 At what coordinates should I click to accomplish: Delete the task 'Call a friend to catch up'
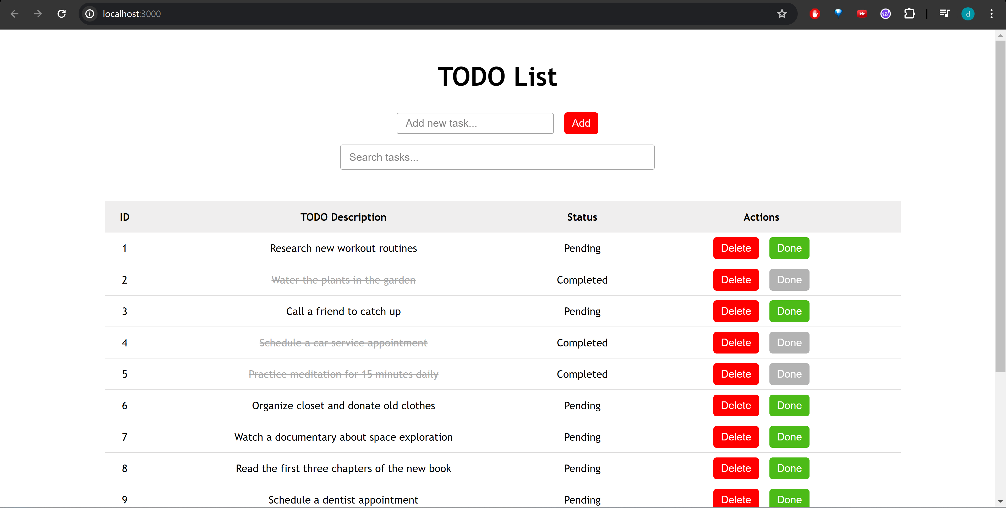click(736, 311)
